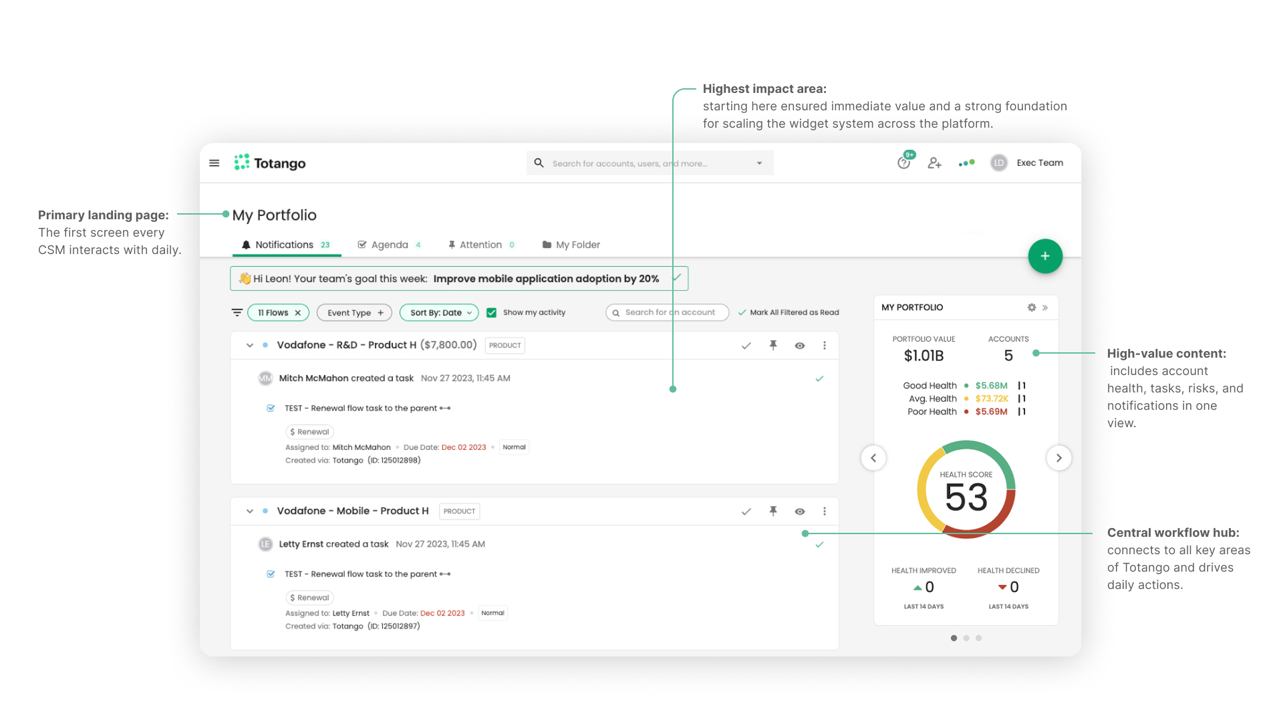Image resolution: width=1283 pixels, height=722 pixels.
Task: Pin the Vodafone - R&D notification
Action: coord(773,346)
